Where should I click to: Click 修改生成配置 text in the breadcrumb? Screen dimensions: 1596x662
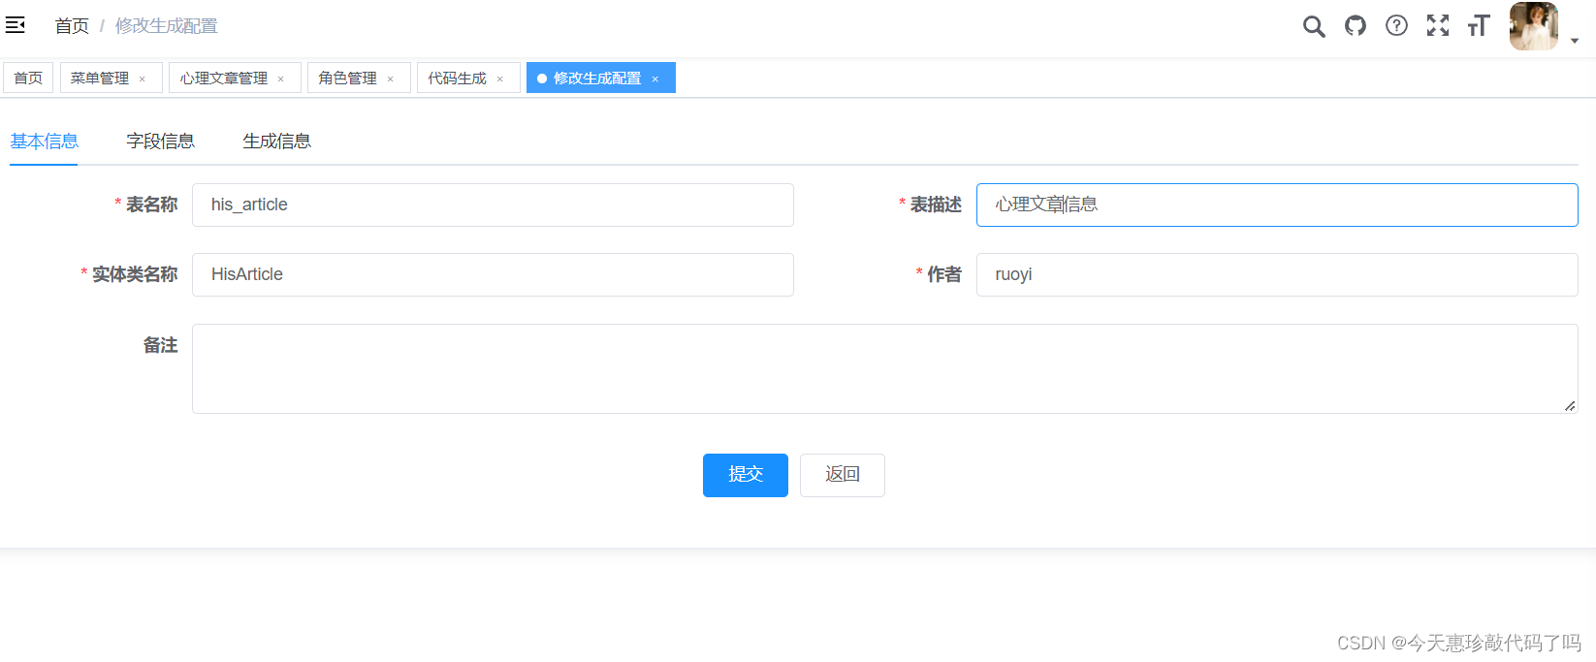[167, 26]
